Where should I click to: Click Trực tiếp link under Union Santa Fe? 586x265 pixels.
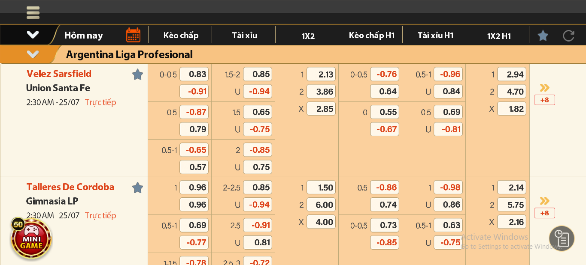click(x=100, y=102)
